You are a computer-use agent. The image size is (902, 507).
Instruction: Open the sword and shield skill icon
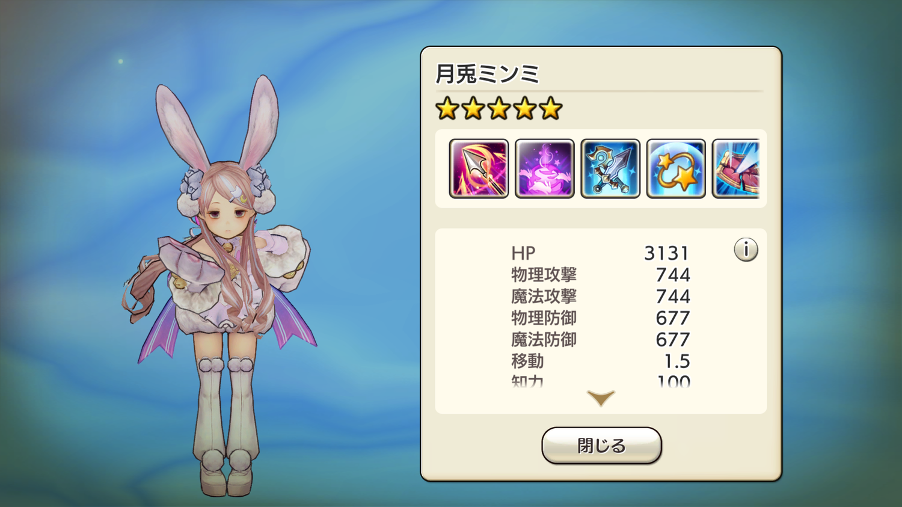[610, 168]
